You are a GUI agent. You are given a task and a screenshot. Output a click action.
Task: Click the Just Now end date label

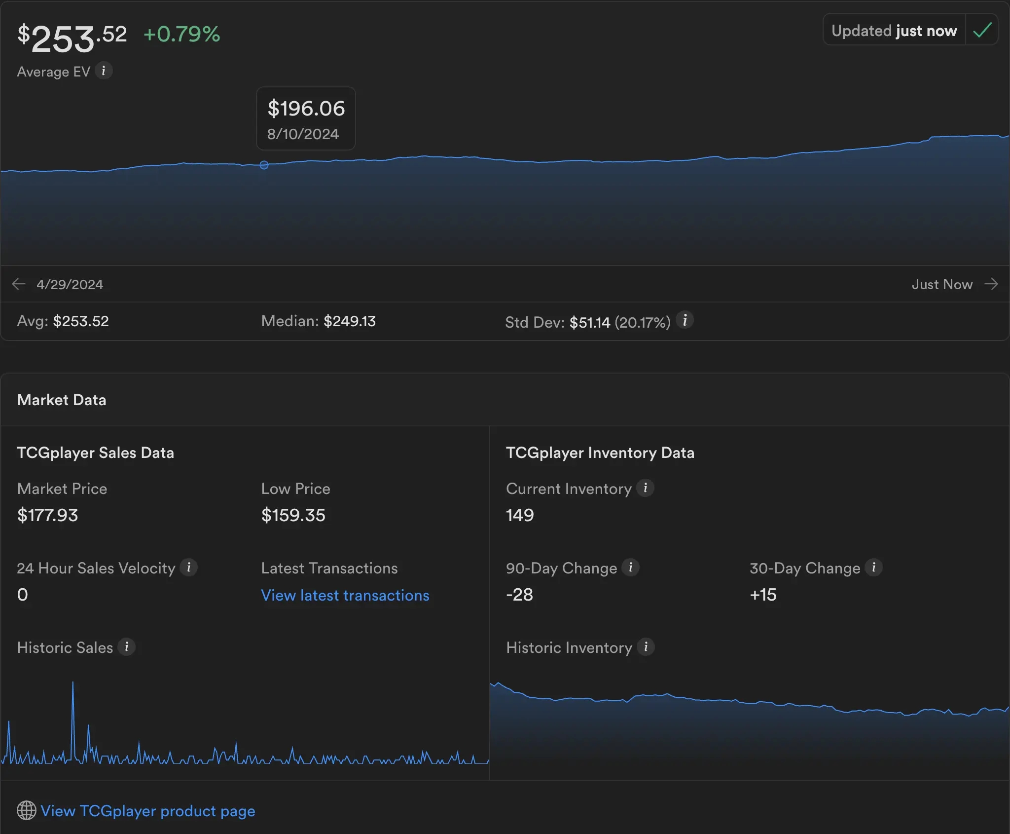[x=942, y=284]
